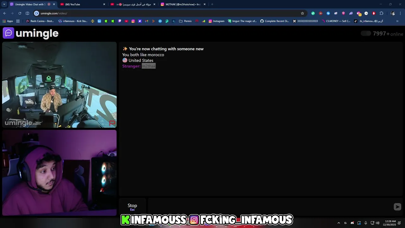405x228 pixels.
Task: Show more bookmarks with the double chevron
Action: tap(397, 21)
